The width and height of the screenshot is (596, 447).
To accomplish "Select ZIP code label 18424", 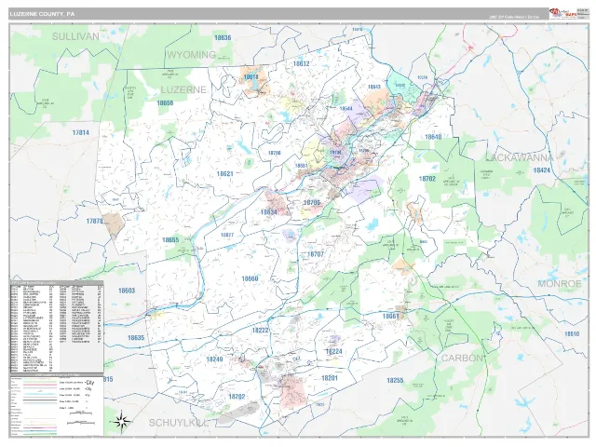I will point(542,170).
